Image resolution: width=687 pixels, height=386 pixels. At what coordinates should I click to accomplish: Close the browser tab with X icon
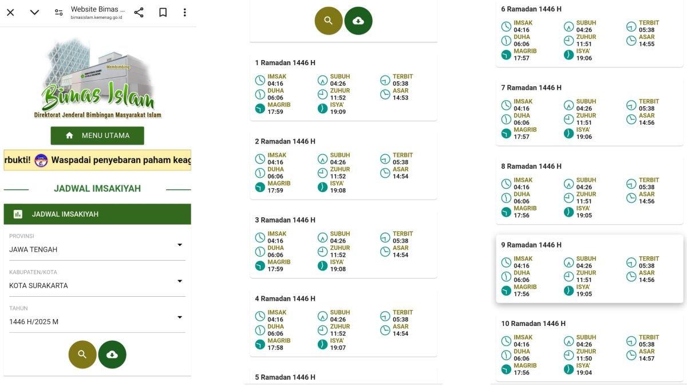click(10, 13)
